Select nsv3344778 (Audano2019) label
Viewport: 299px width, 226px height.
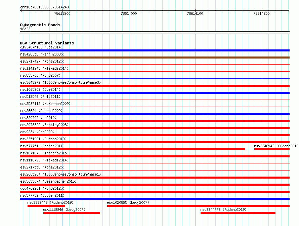223,210
